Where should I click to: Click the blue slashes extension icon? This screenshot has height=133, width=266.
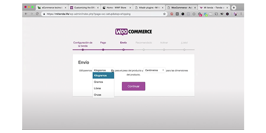(x=205, y=14)
